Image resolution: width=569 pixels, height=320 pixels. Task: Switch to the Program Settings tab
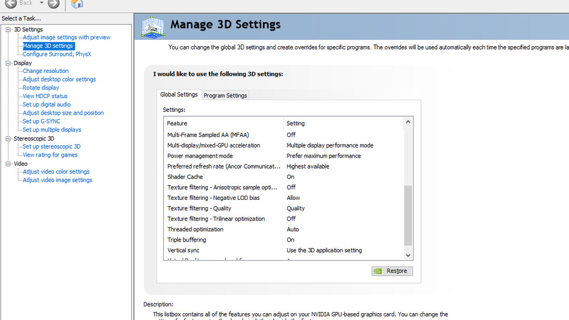point(225,96)
